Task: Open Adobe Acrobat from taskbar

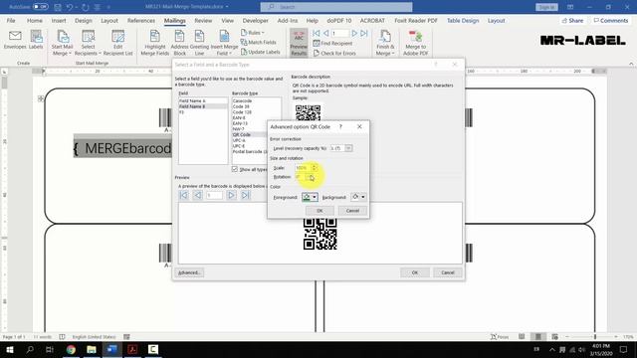Action: pos(132,349)
